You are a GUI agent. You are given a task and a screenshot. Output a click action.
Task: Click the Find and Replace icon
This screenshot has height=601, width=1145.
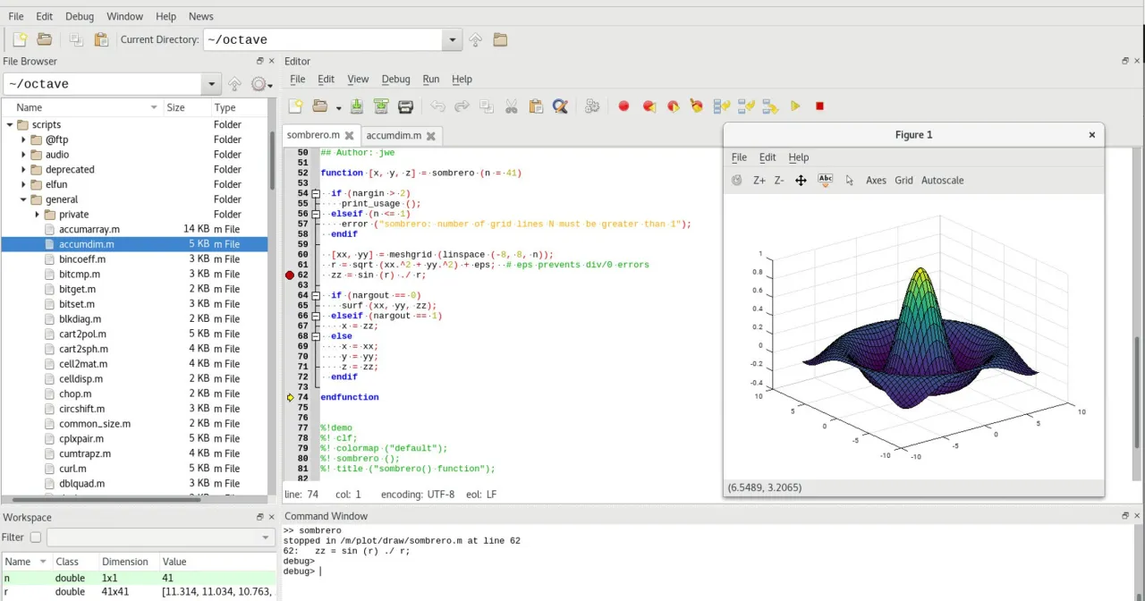pos(561,106)
